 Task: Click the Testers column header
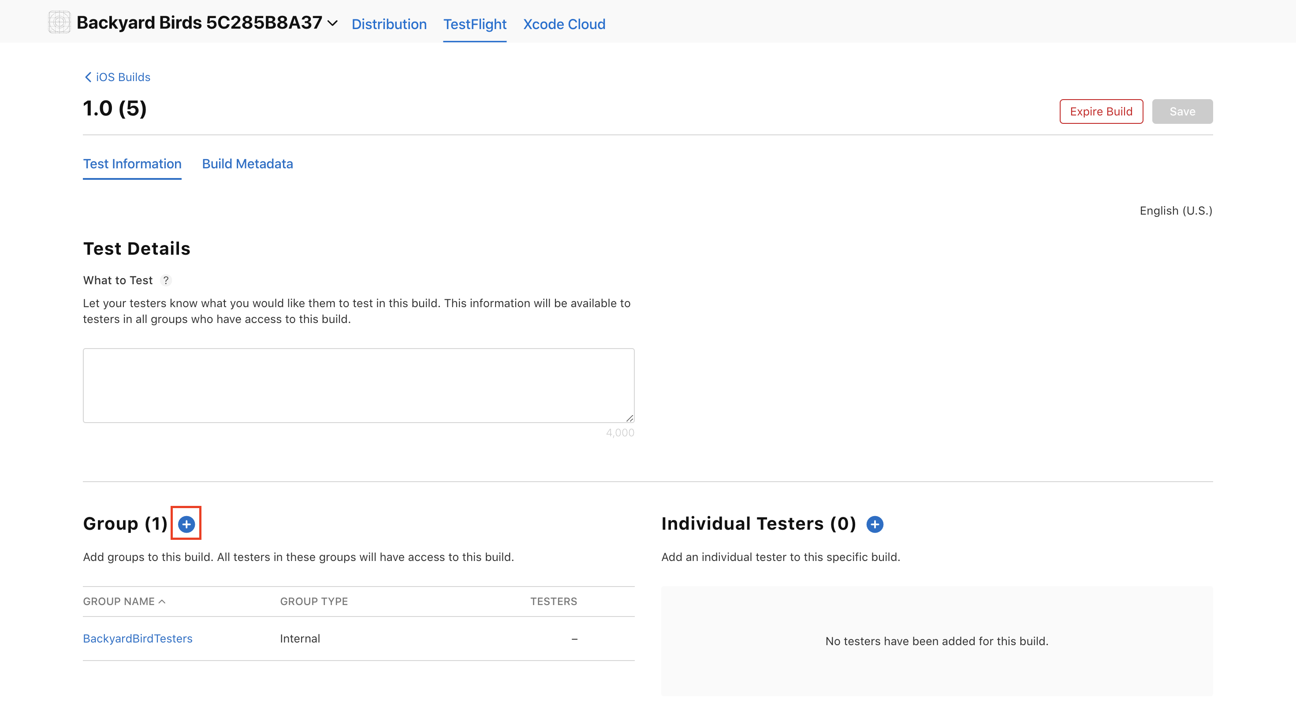tap(553, 602)
